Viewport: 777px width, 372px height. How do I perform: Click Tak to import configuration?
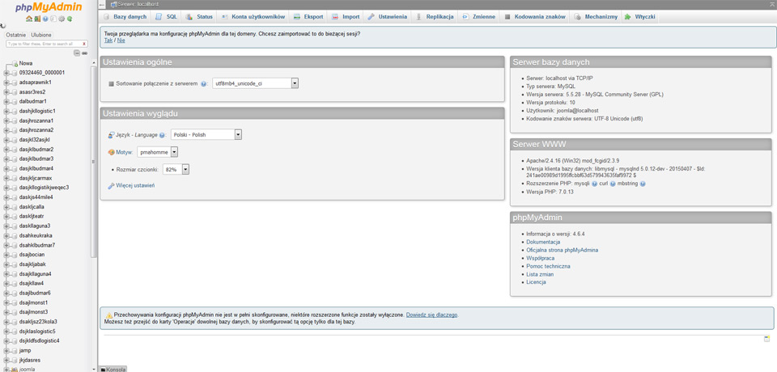coord(108,40)
